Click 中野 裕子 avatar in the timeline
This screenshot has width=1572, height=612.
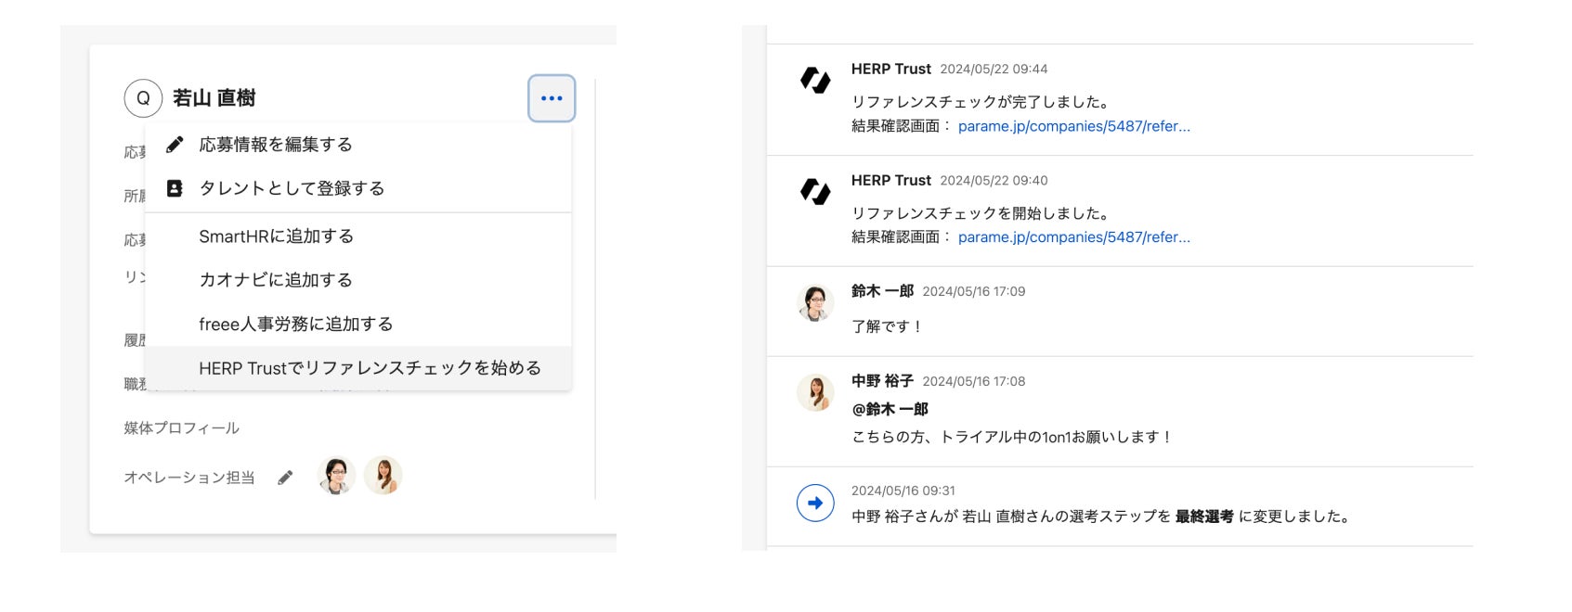(x=815, y=393)
